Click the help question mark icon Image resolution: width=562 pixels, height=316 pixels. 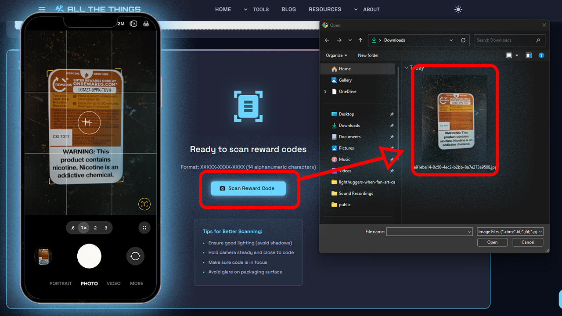[541, 55]
